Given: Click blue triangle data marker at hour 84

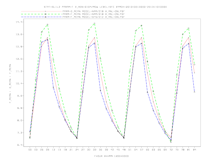Looking at the screenshot, I should (x=194, y=92).
